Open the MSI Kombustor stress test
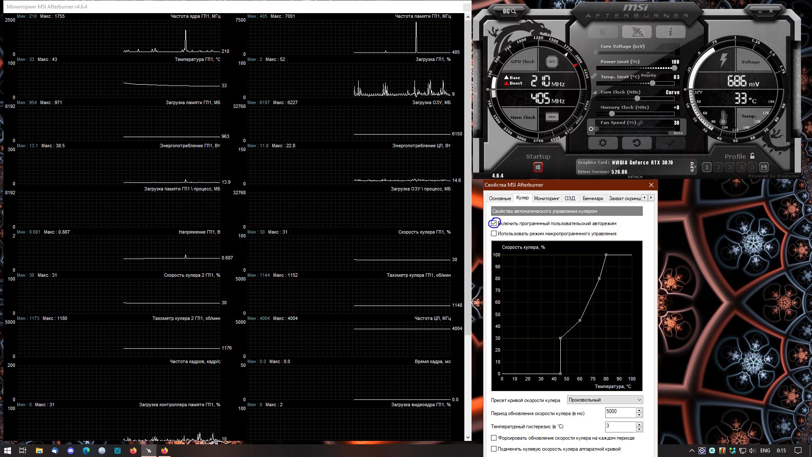Viewport: 812px width, 457px height. click(603, 32)
